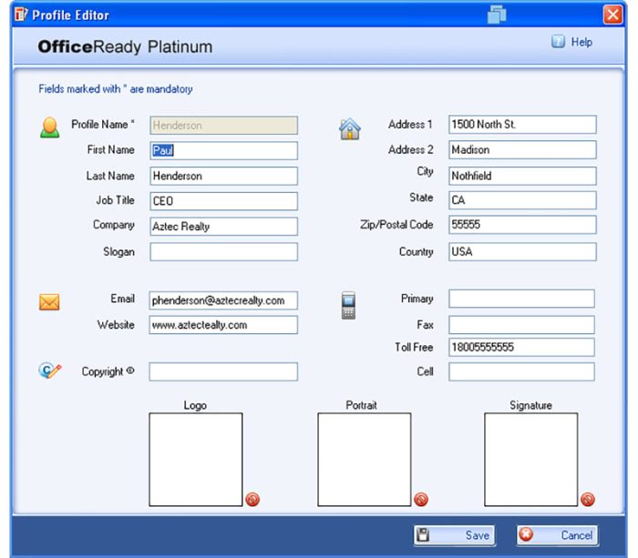Click the State field with CA
638x558 pixels.
tap(522, 200)
